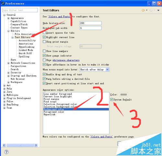Expand the Ant tree node
The image size is (162, 156).
pyautogui.click(x=4, y=85)
